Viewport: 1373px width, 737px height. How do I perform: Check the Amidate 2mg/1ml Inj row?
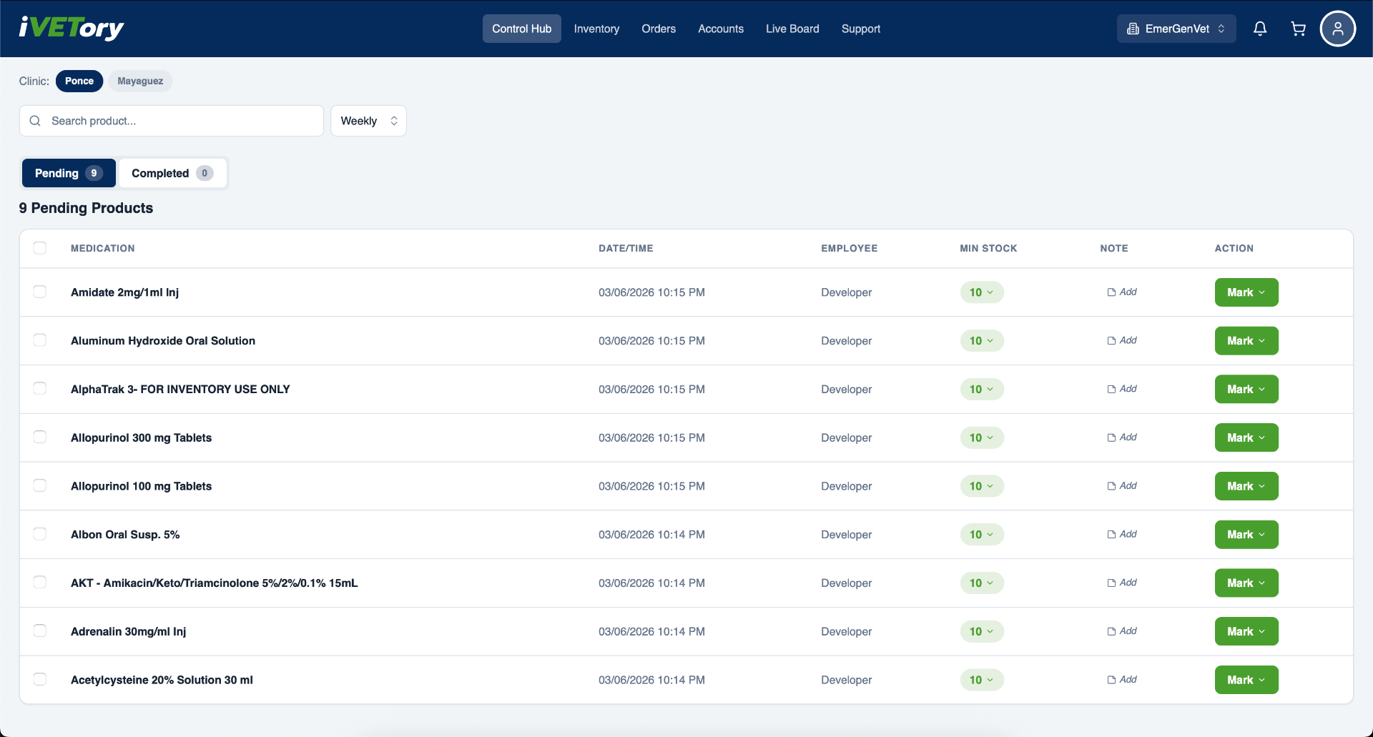coord(40,292)
